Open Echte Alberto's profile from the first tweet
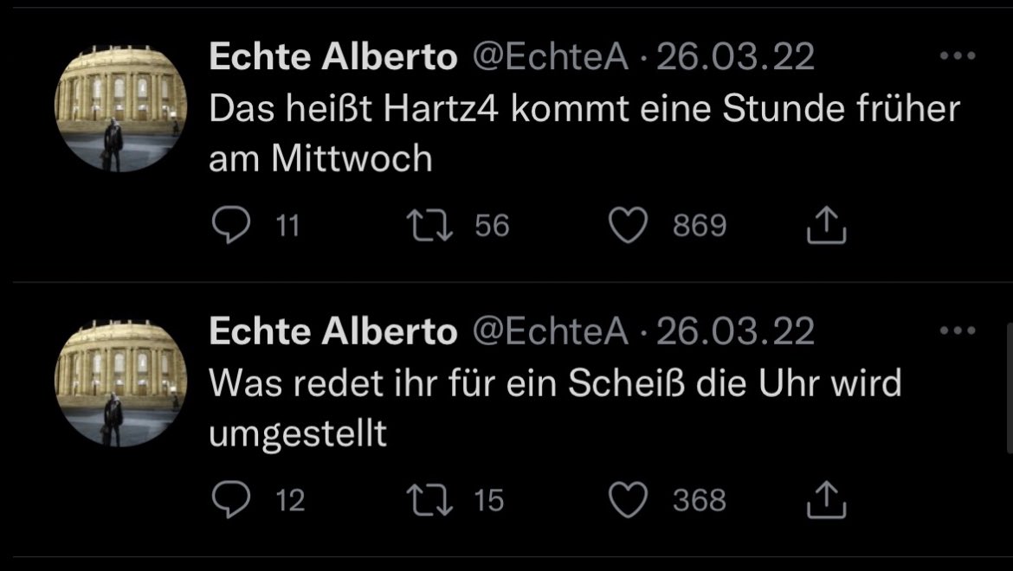The image size is (1013, 571). tap(332, 58)
